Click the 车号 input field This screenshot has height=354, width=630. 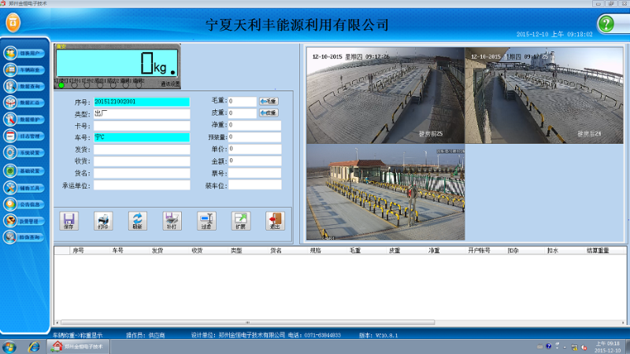[142, 138]
